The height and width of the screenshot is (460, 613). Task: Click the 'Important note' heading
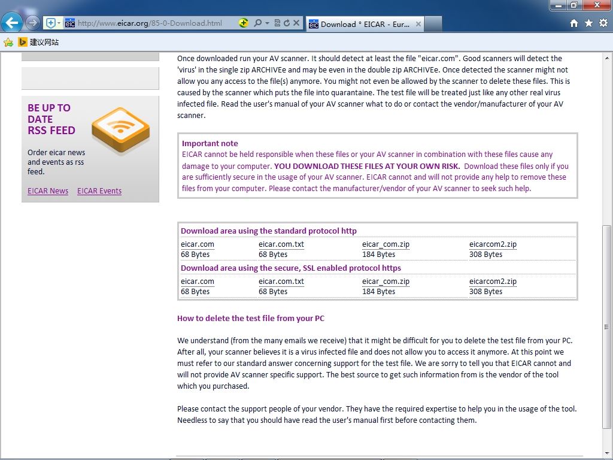210,143
